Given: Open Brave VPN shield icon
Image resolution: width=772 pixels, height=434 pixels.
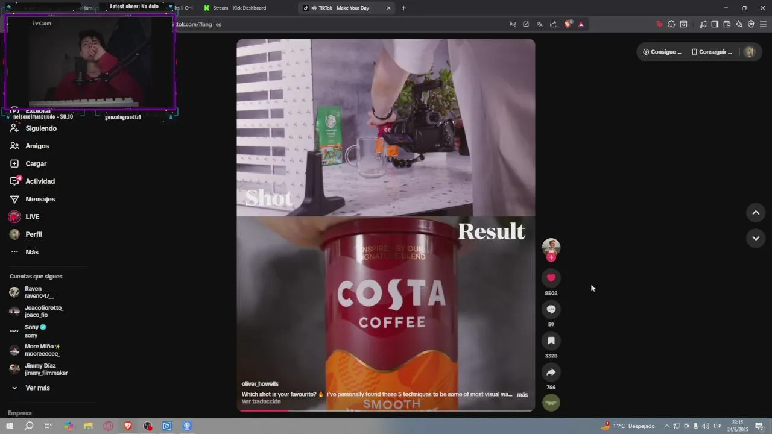Looking at the screenshot, I should [x=751, y=24].
